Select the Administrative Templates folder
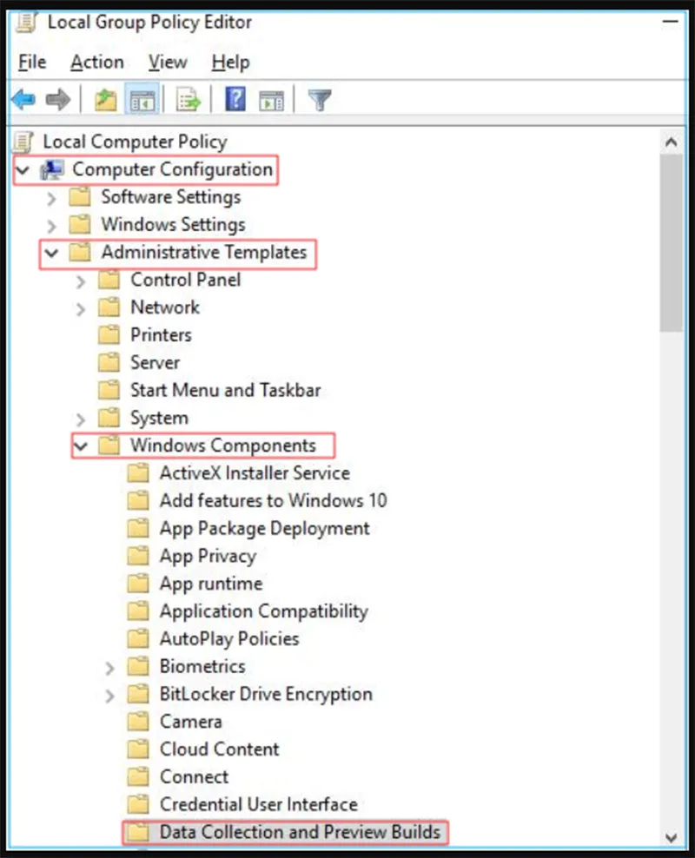The width and height of the screenshot is (695, 858). pyautogui.click(x=203, y=252)
